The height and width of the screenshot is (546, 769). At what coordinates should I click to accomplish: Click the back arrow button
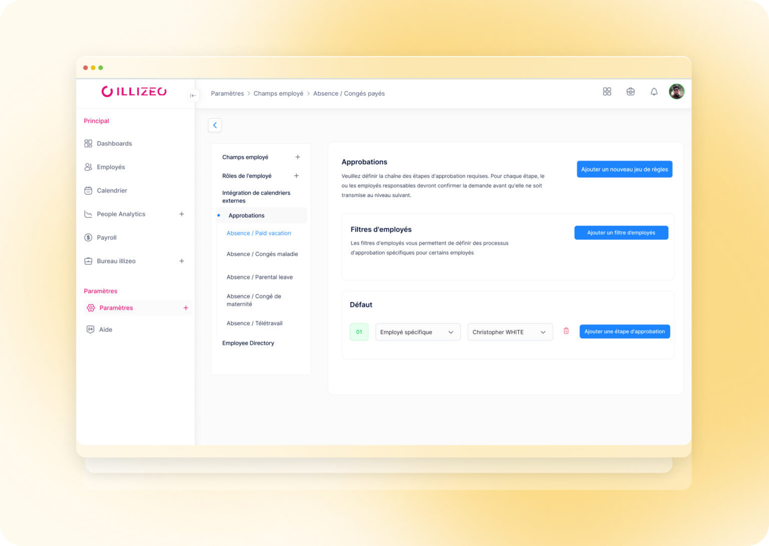click(x=215, y=125)
